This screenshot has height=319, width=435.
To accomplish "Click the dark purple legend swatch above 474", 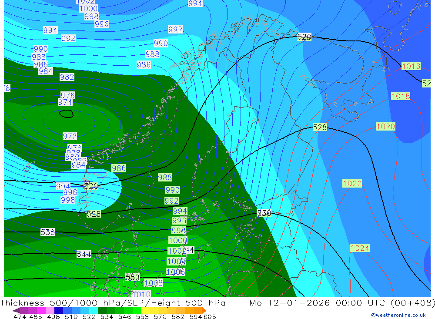I will click(17, 310).
